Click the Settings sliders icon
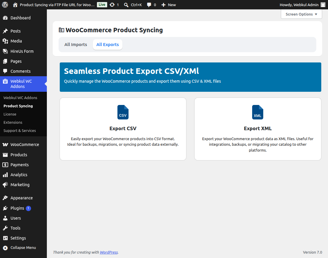 (5, 238)
